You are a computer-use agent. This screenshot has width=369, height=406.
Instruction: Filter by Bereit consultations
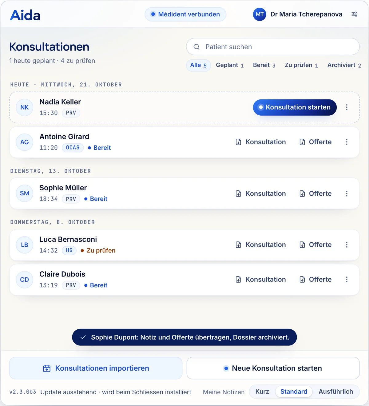pyautogui.click(x=264, y=65)
